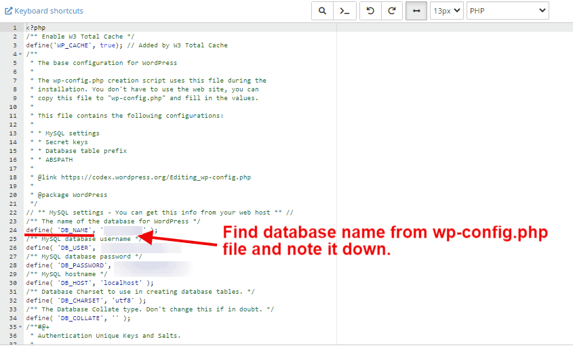This screenshot has height=352, width=573.
Task: Click the WP_CACHE define line
Action: coord(127,45)
